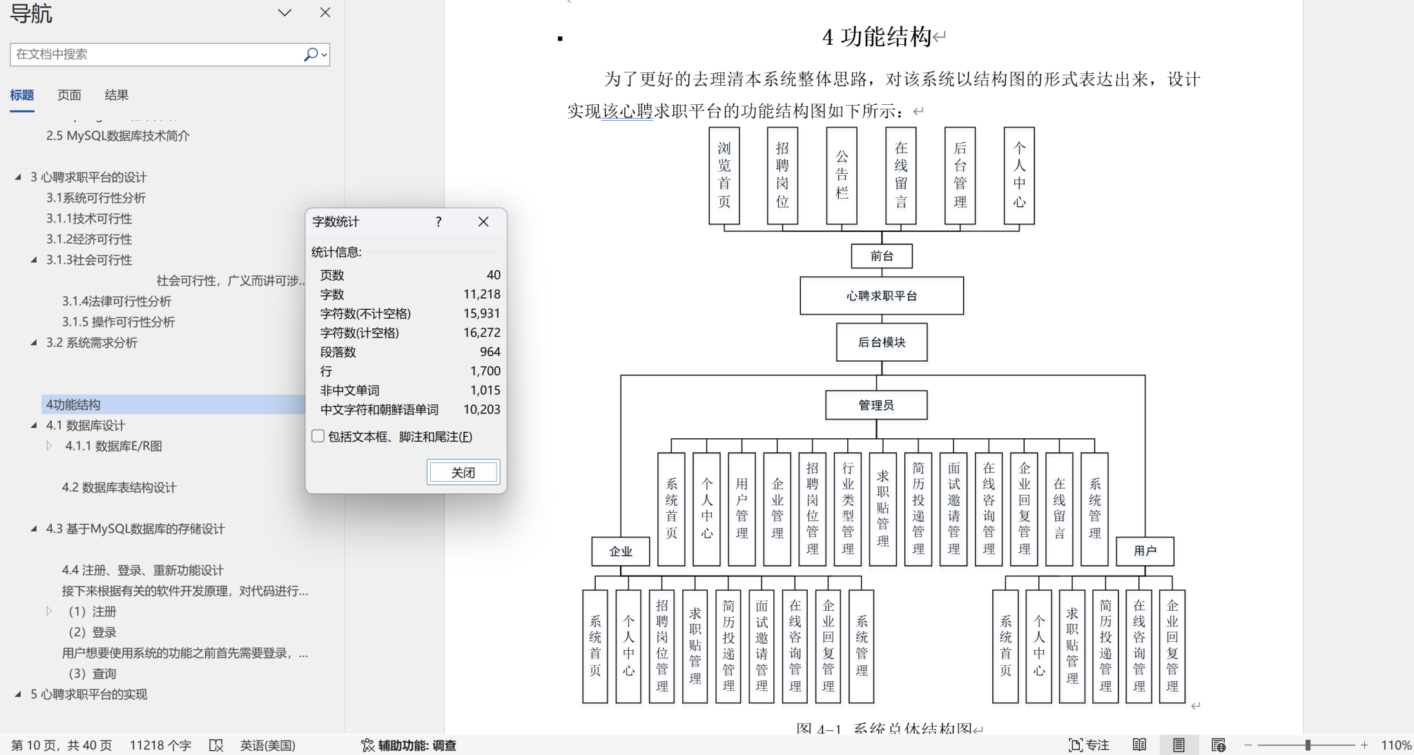This screenshot has height=755, width=1414.
Task: Open the proofing spell-check icon in status bar
Action: point(216,745)
